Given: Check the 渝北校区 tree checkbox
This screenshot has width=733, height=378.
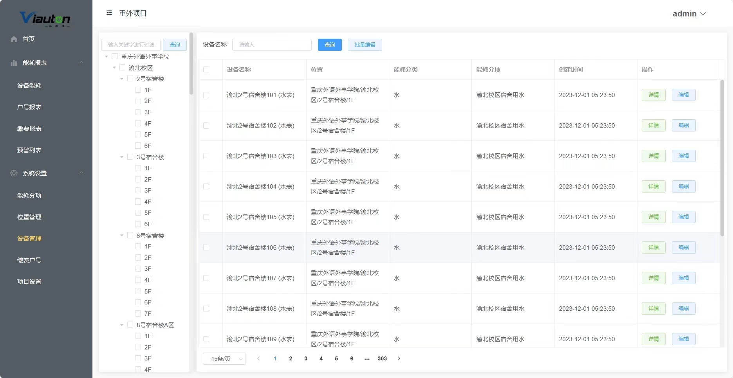Looking at the screenshot, I should coord(123,68).
